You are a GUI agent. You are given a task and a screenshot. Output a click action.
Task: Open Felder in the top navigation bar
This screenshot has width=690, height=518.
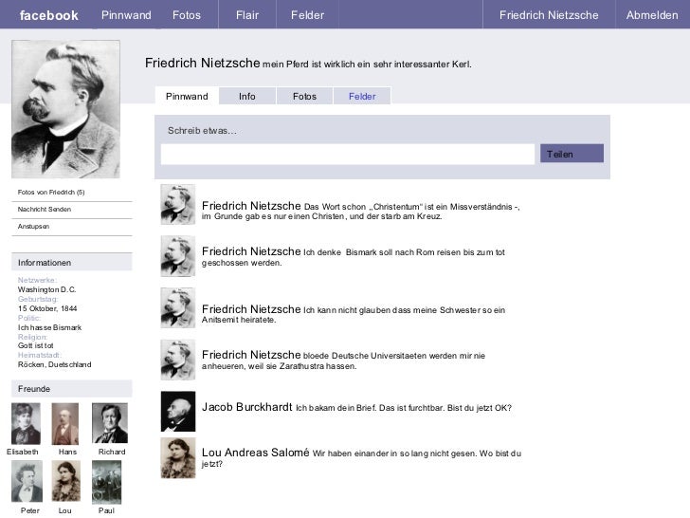click(x=308, y=15)
